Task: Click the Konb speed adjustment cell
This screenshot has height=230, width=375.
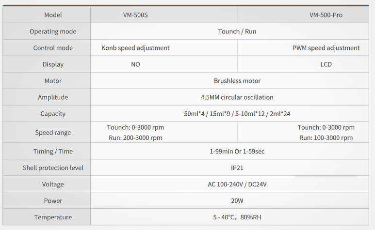Action: [x=135, y=48]
